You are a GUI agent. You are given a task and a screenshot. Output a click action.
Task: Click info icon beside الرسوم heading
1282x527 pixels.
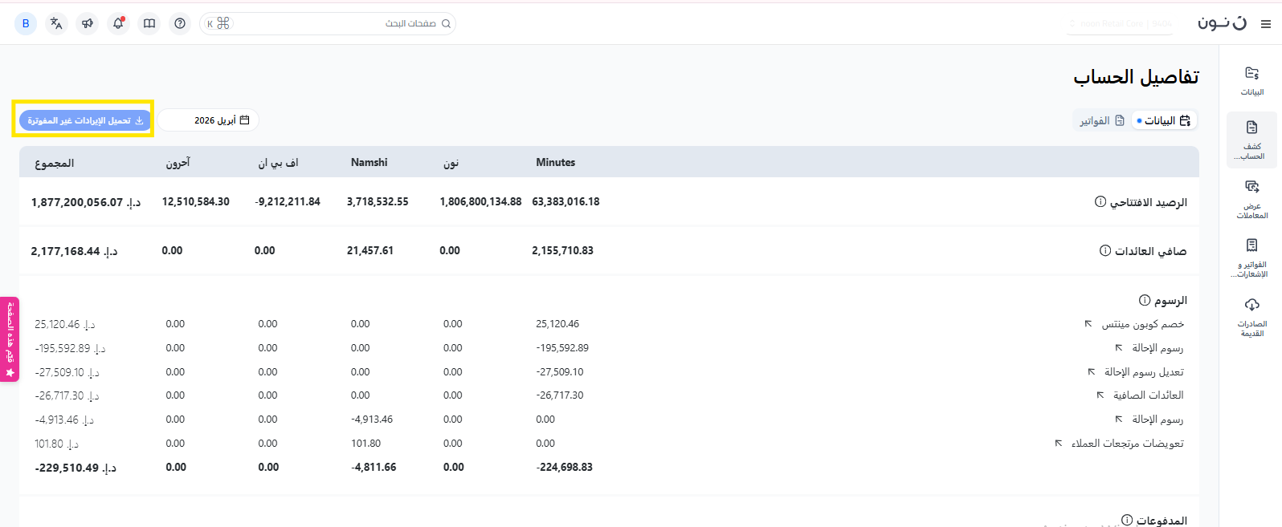[1145, 300]
